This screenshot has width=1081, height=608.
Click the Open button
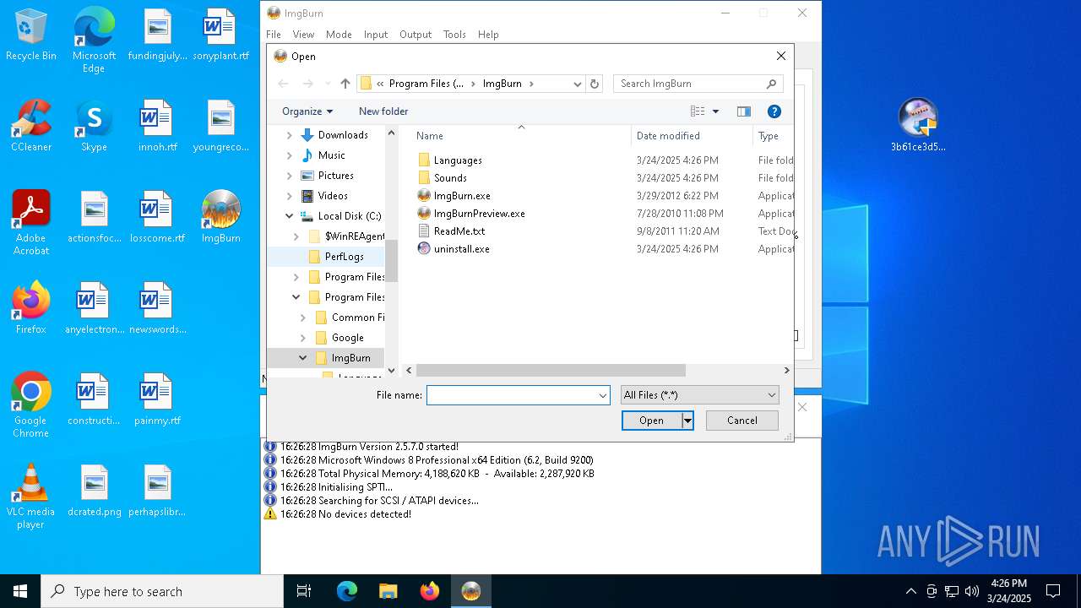point(651,421)
